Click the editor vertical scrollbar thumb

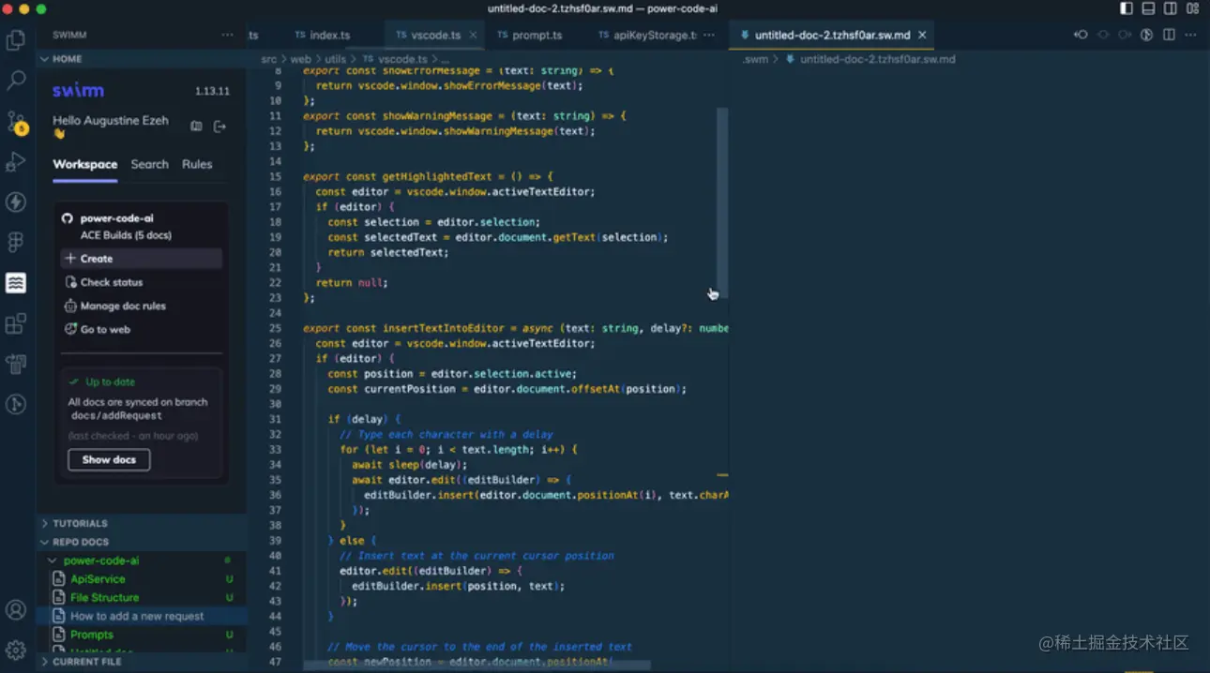[722, 202]
